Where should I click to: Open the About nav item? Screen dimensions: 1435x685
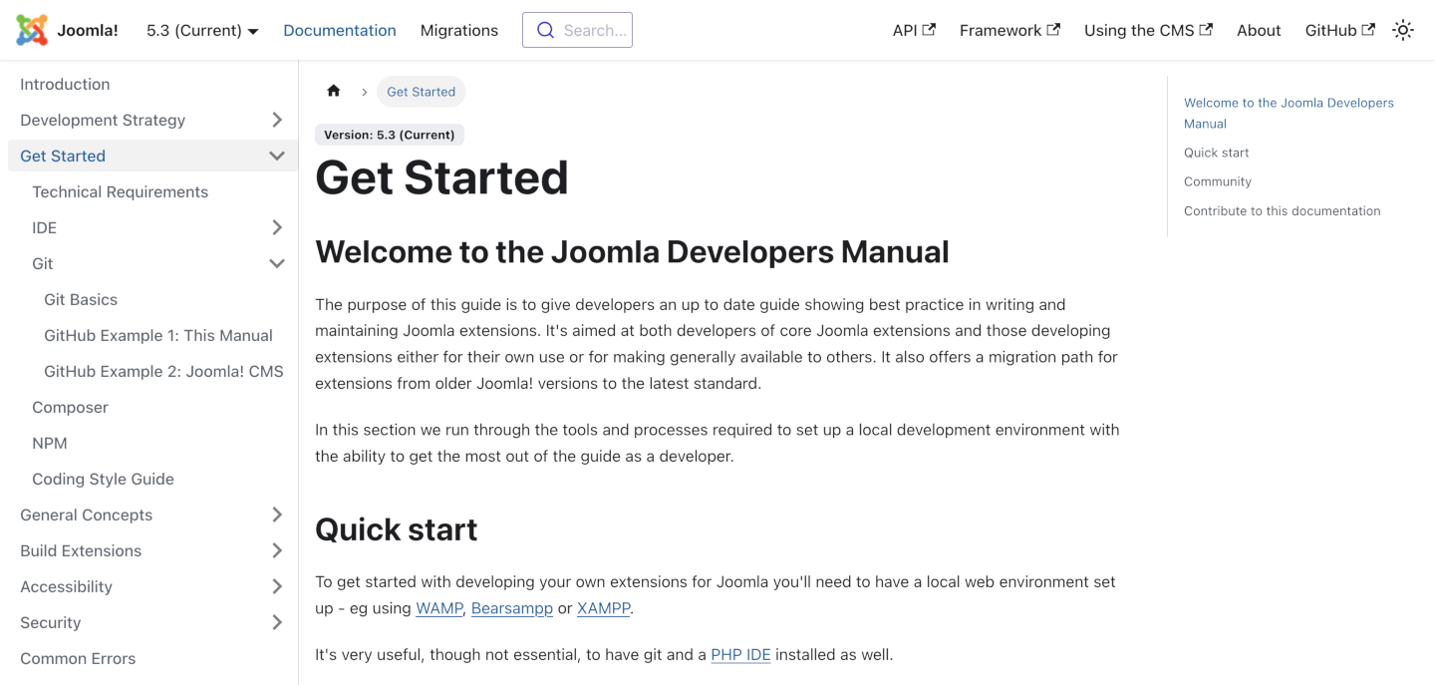tap(1259, 30)
